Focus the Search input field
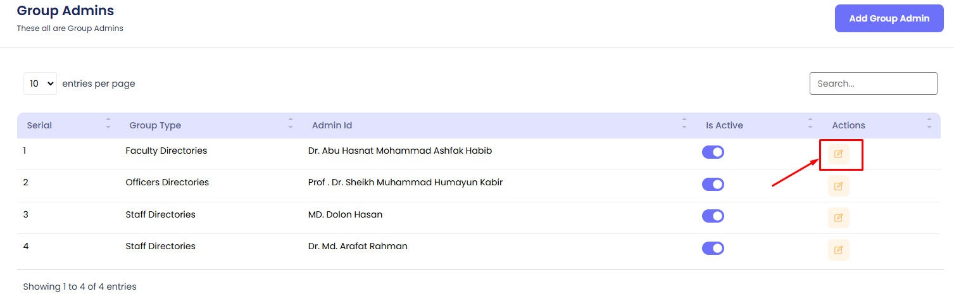This screenshot has height=308, width=954. (873, 83)
